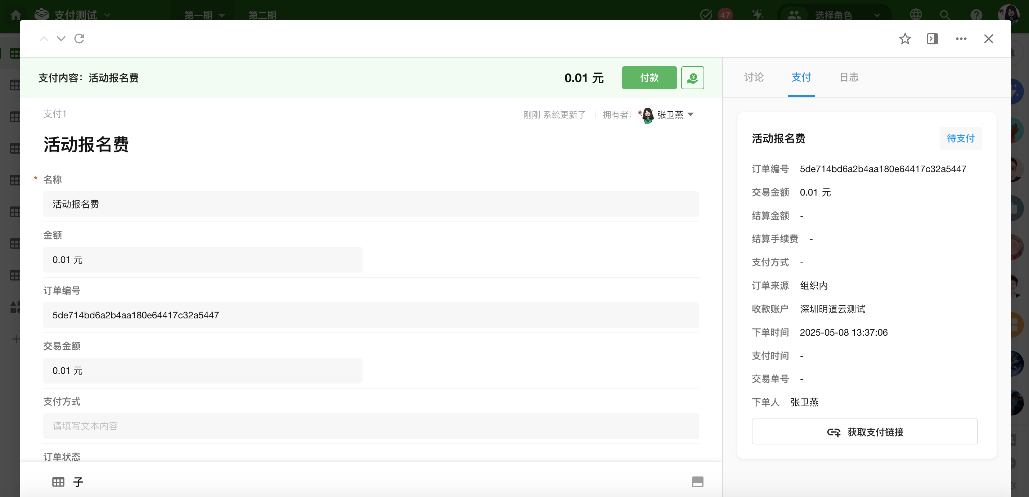Click the globe language icon
1029x497 pixels.
pyautogui.click(x=916, y=15)
